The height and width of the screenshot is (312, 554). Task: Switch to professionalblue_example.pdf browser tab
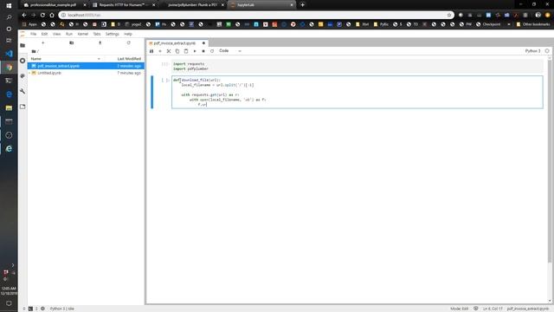coord(53,5)
